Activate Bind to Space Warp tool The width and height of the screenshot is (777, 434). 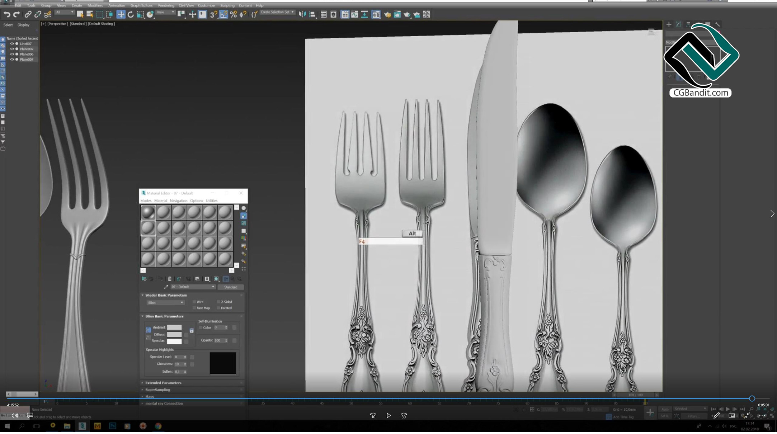click(x=47, y=14)
